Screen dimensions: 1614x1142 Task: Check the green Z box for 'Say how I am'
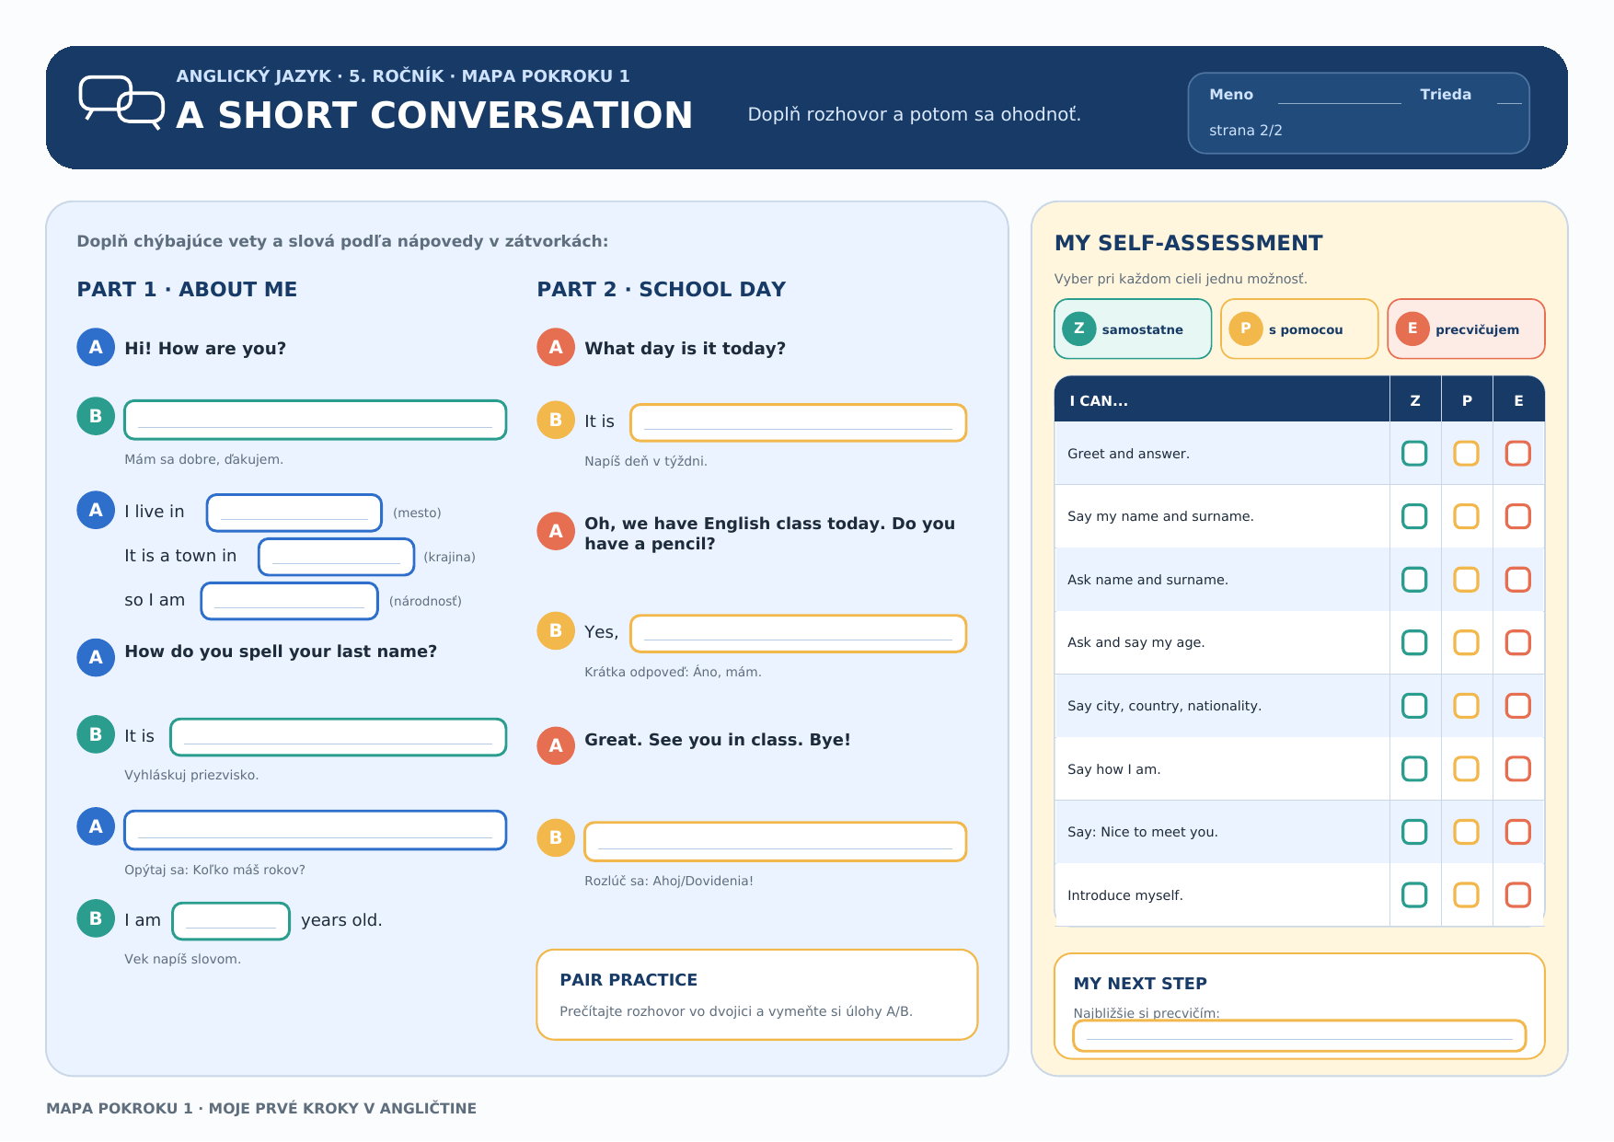[1414, 768]
